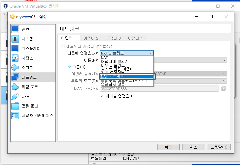Select the 시스템 chip icon
Screen dimensions: 240x165
click(x=15, y=39)
